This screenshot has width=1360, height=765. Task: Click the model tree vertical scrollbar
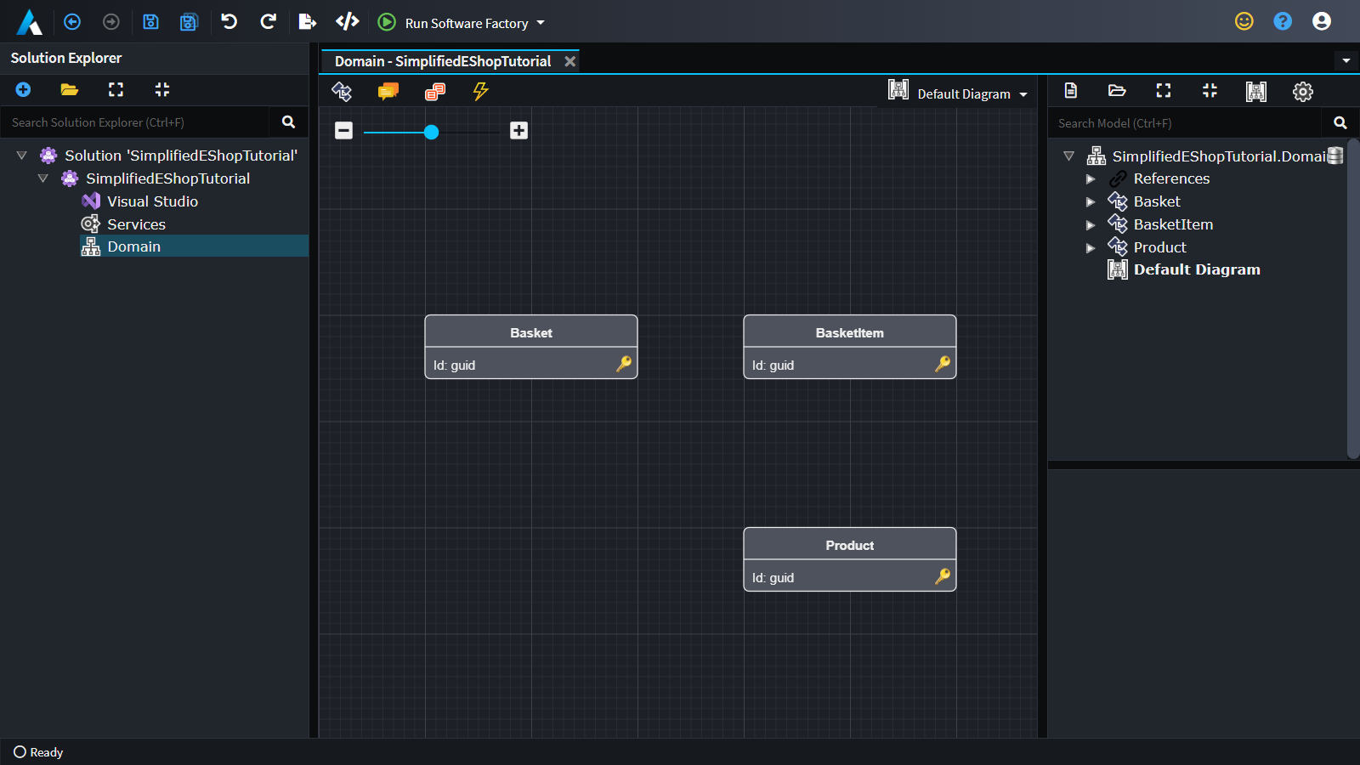[x=1353, y=299]
